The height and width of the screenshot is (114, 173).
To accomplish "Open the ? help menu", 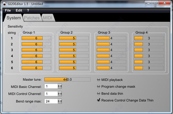I will point(28,10).
